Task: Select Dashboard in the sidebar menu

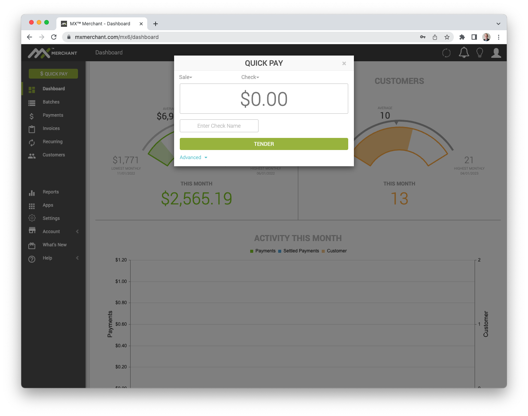Action: tap(53, 88)
